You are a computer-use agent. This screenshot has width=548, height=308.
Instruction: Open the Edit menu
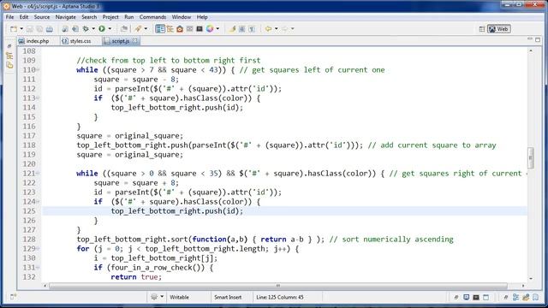pyautogui.click(x=24, y=17)
